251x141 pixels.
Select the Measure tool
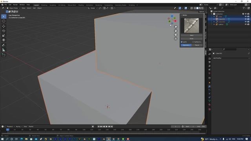pyautogui.click(x=4, y=50)
